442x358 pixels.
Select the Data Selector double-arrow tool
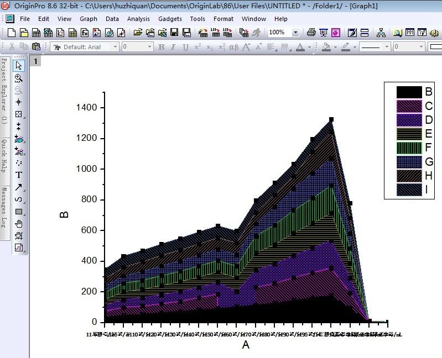point(19,127)
